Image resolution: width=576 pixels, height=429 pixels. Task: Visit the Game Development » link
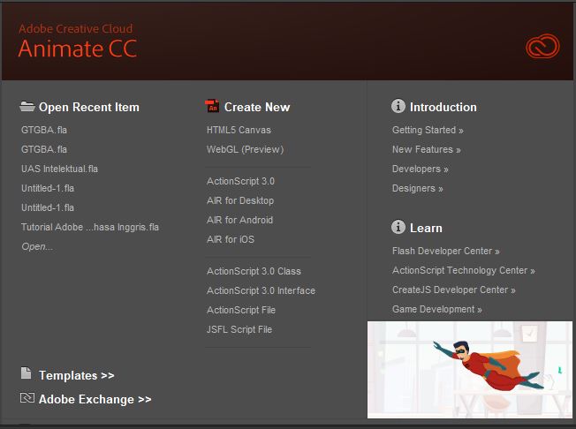pos(436,309)
